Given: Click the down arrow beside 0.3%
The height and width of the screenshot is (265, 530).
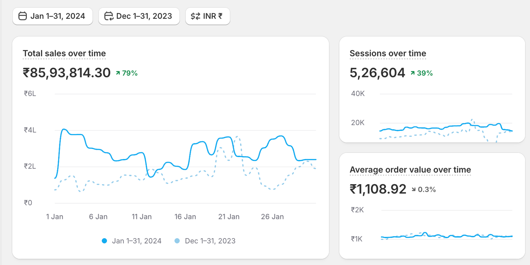Looking at the screenshot, I should click(414, 189).
